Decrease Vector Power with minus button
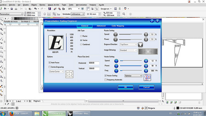 (x=116, y=66)
